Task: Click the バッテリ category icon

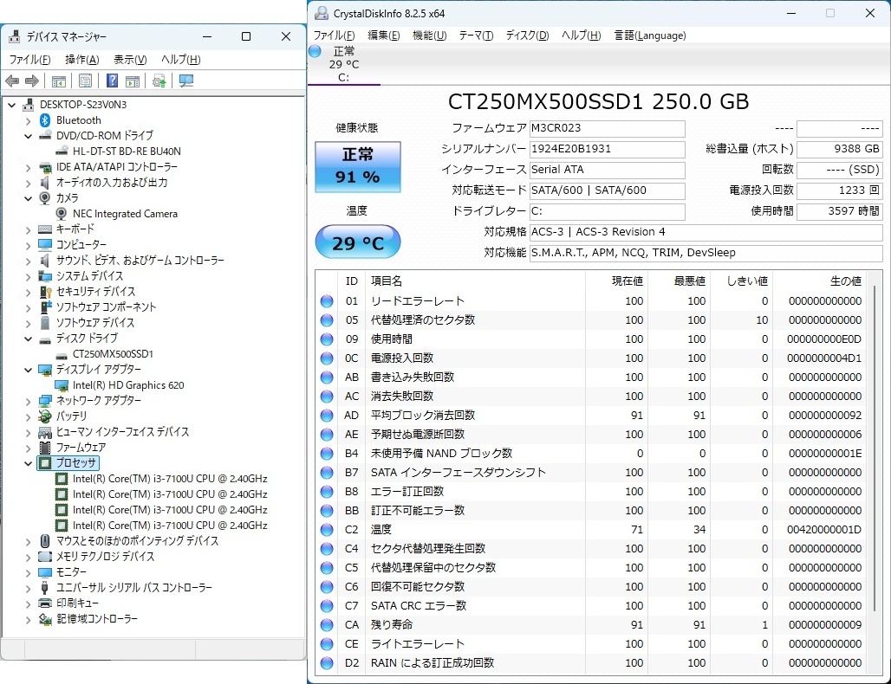Action: pos(45,416)
